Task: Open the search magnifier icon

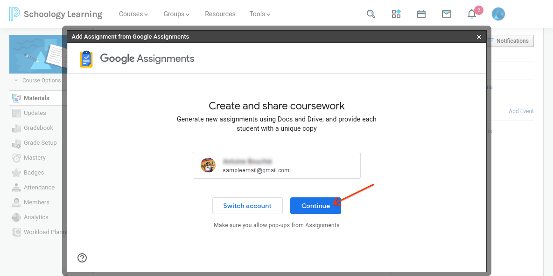Action: click(371, 14)
